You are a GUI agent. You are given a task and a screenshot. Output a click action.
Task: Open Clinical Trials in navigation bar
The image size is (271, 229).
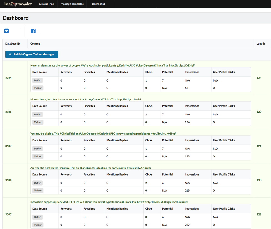click(47, 4)
